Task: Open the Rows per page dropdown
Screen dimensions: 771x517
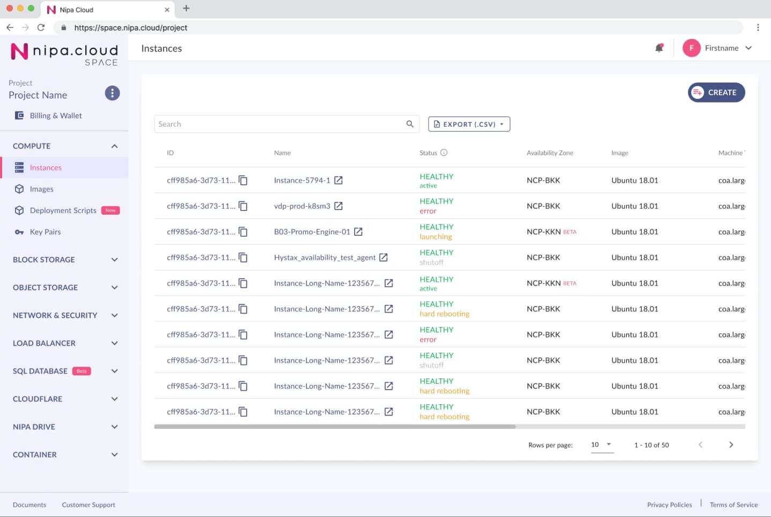Action: pos(602,445)
